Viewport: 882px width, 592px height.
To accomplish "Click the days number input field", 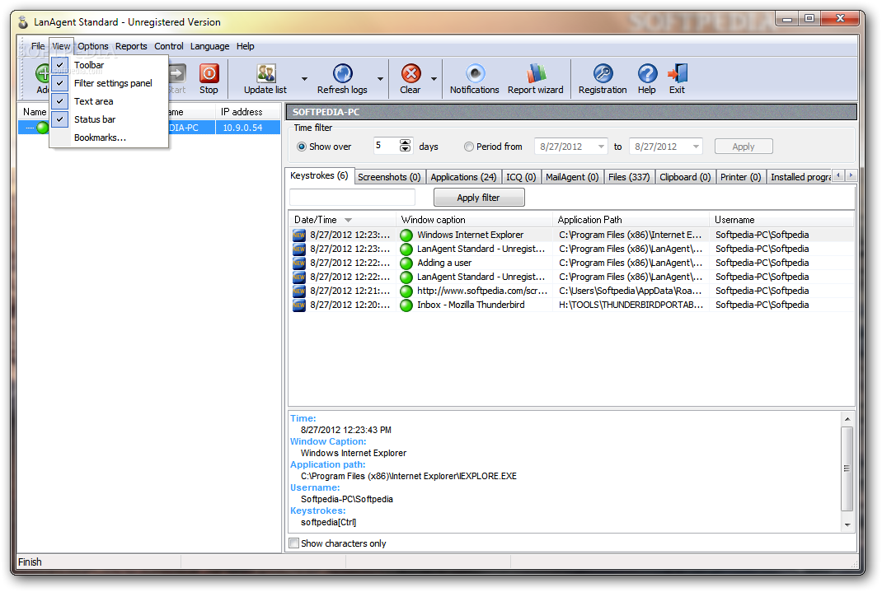I will pos(387,146).
